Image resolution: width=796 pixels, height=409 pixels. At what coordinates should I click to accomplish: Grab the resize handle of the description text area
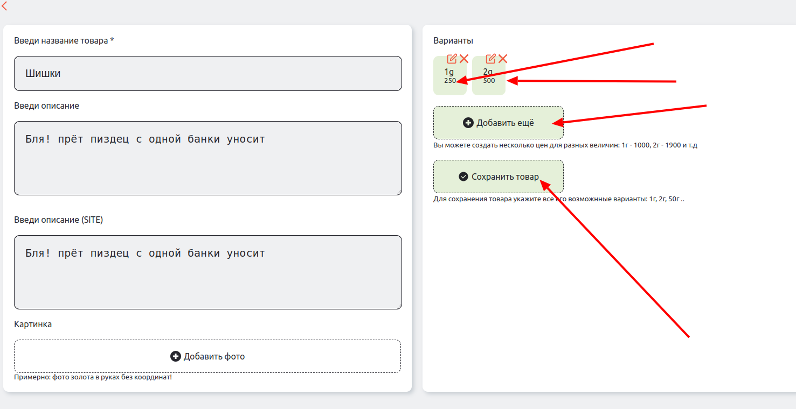398,192
